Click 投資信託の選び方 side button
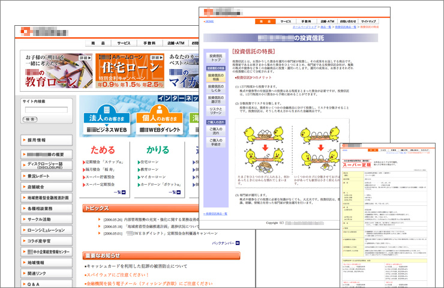 (x=216, y=100)
